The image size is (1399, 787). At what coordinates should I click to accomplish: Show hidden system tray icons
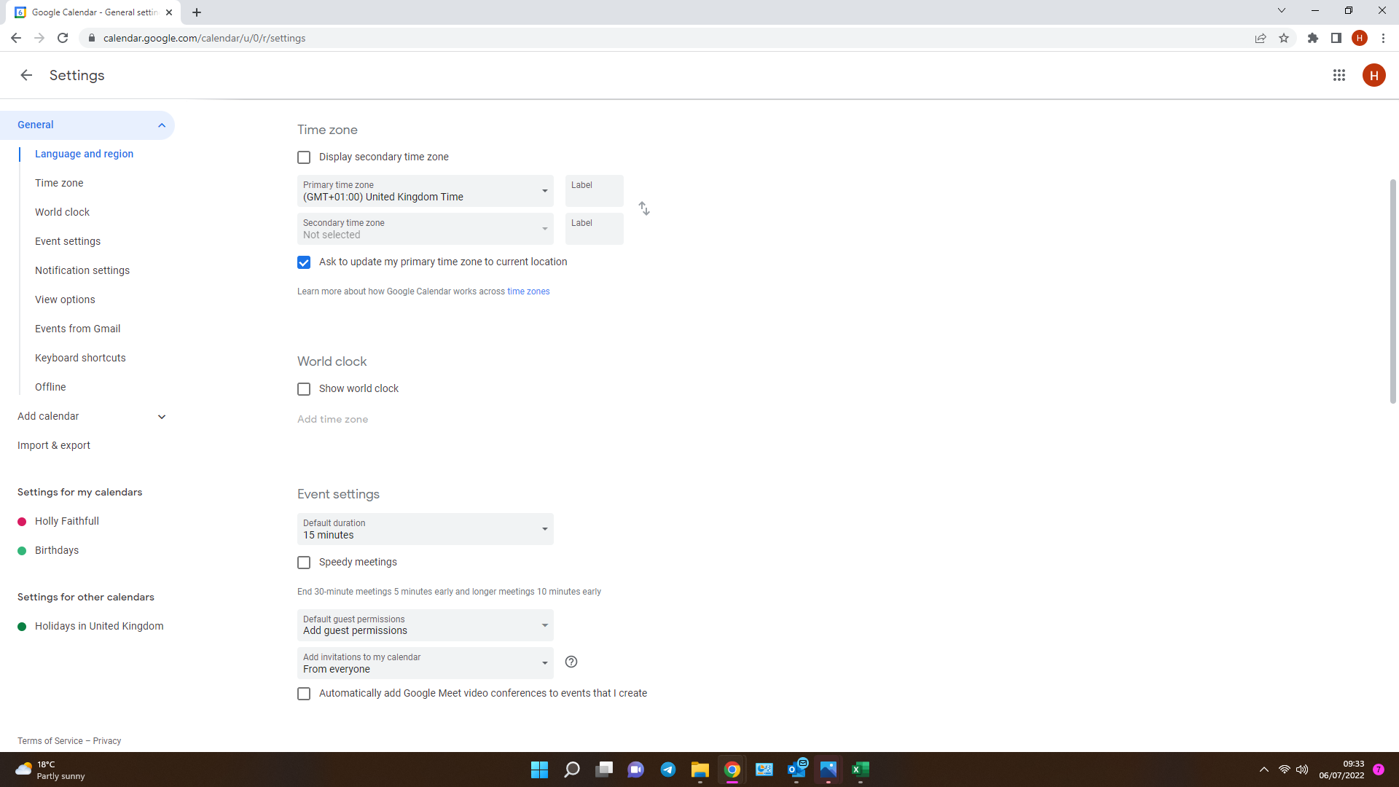(x=1264, y=770)
